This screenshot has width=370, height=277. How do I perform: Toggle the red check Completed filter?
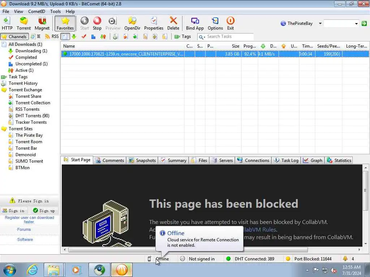(x=84, y=36)
